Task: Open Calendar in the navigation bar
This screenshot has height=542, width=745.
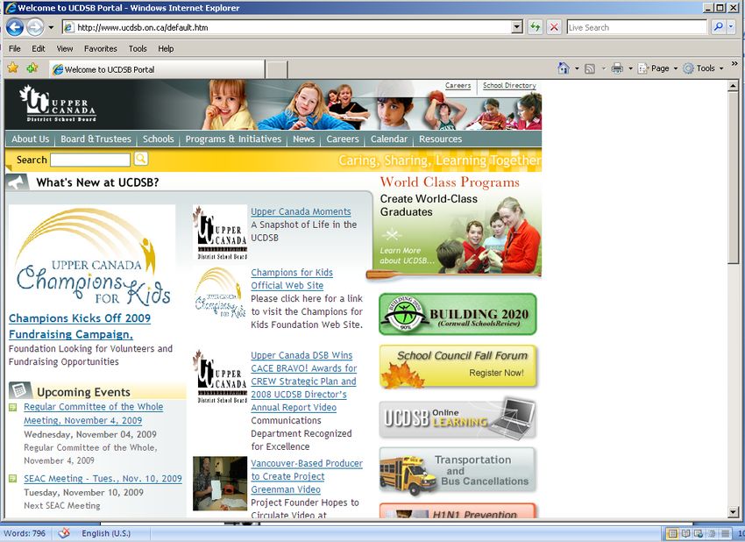Action: pyautogui.click(x=389, y=139)
